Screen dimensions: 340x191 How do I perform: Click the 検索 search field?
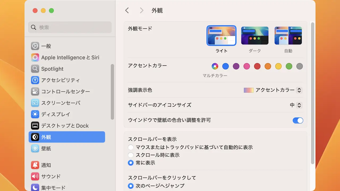70,27
